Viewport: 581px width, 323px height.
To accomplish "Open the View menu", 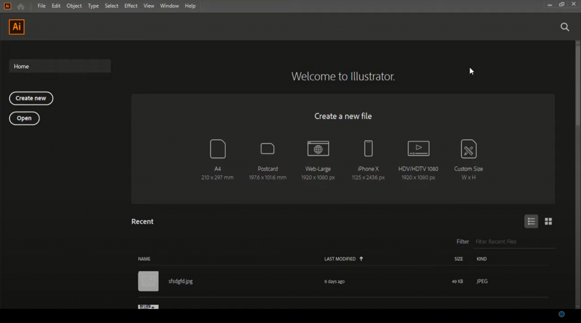I will pos(149,6).
